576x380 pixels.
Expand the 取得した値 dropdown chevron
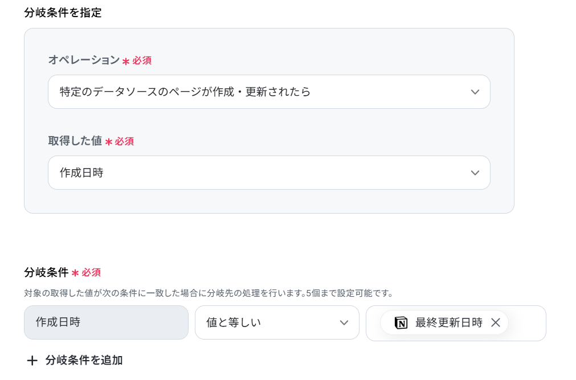point(475,173)
